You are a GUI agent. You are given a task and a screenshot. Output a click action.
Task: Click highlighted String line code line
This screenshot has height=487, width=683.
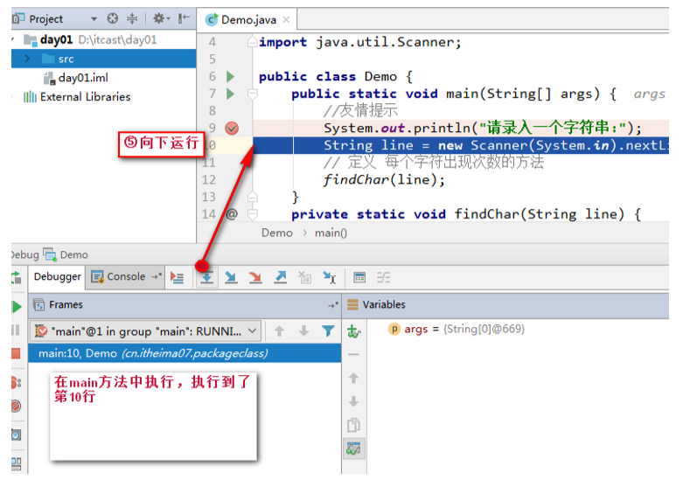tap(461, 145)
